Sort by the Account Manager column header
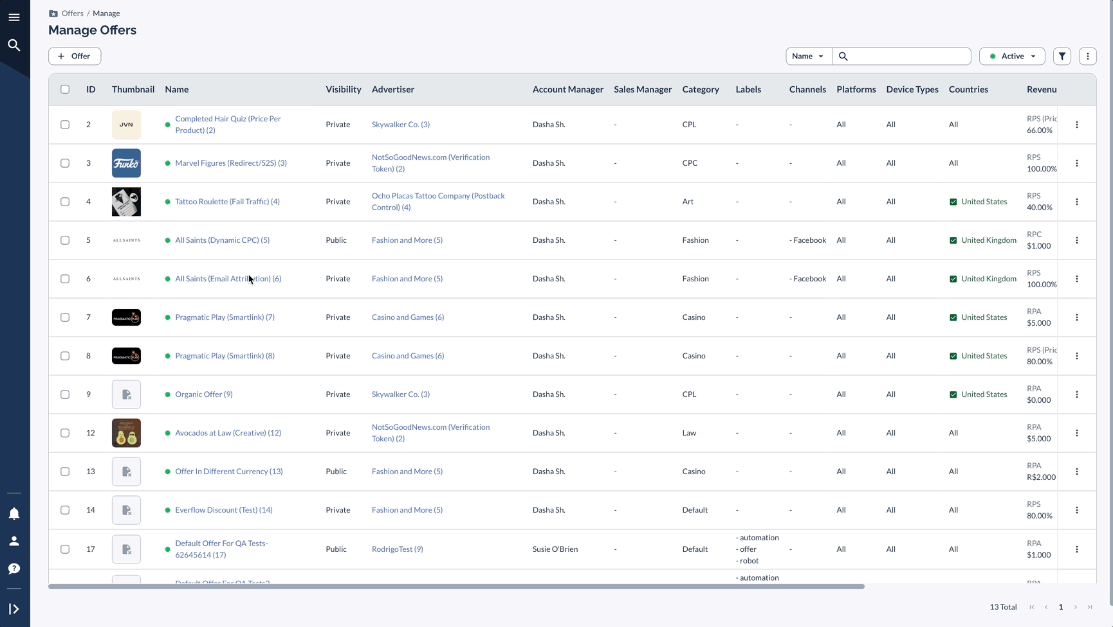The image size is (1113, 627). pos(568,89)
